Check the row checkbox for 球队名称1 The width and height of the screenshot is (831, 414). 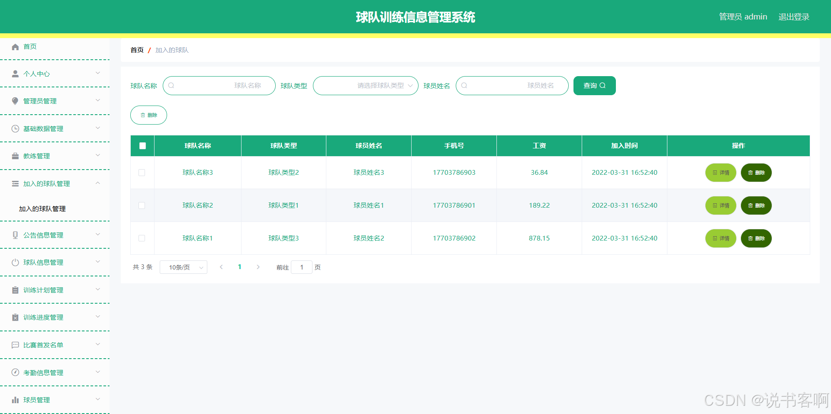pyautogui.click(x=142, y=238)
